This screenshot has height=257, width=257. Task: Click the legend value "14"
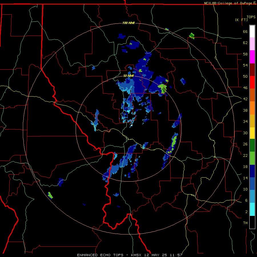click(245, 178)
